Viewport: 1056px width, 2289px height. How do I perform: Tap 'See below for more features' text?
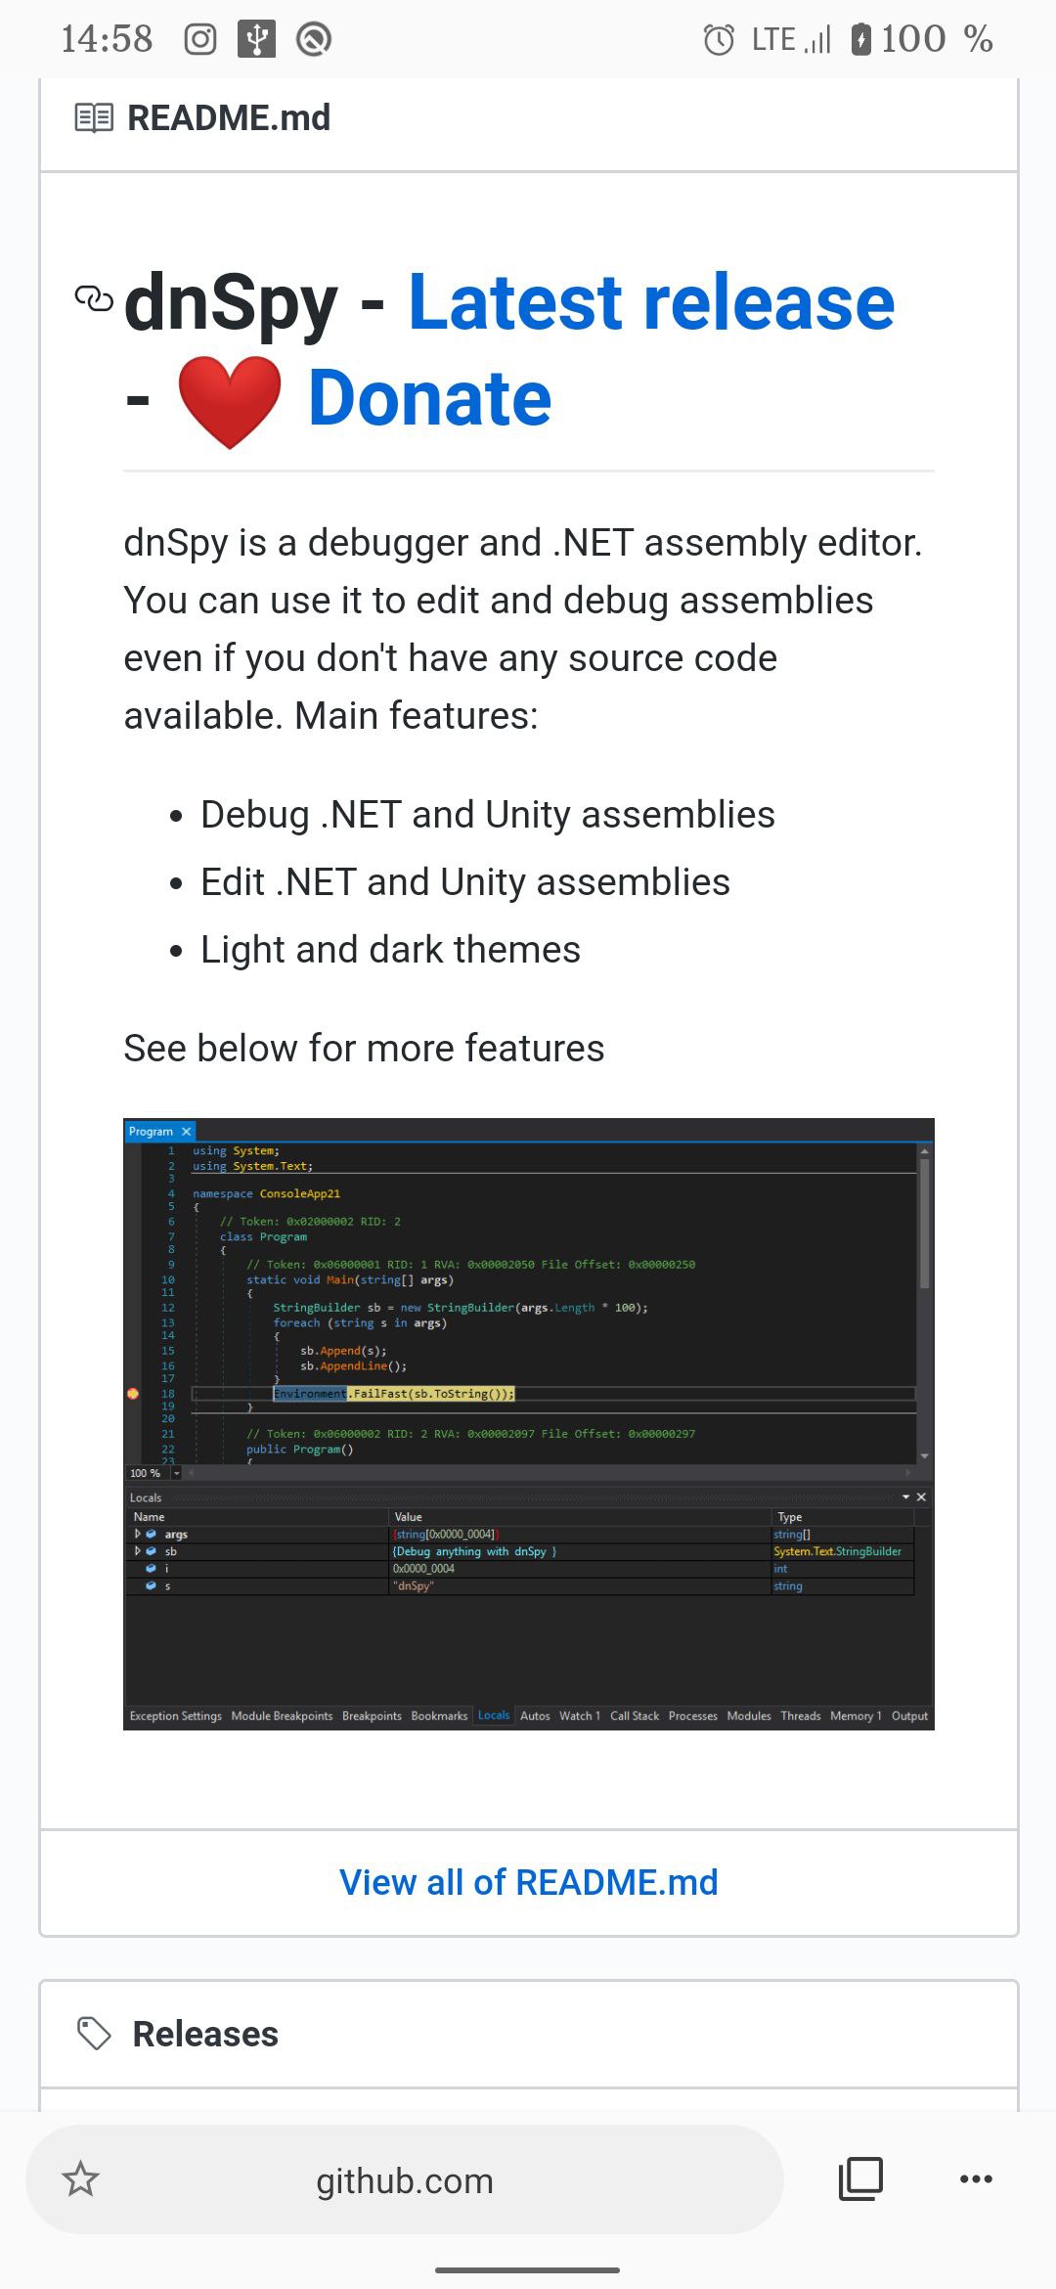coord(364,1049)
